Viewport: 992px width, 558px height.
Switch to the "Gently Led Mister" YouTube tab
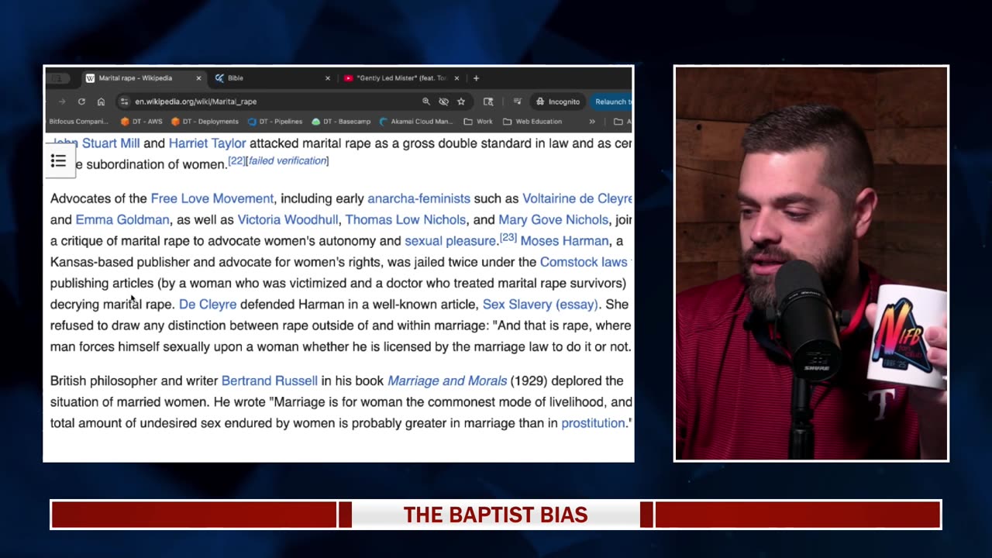[x=401, y=78]
